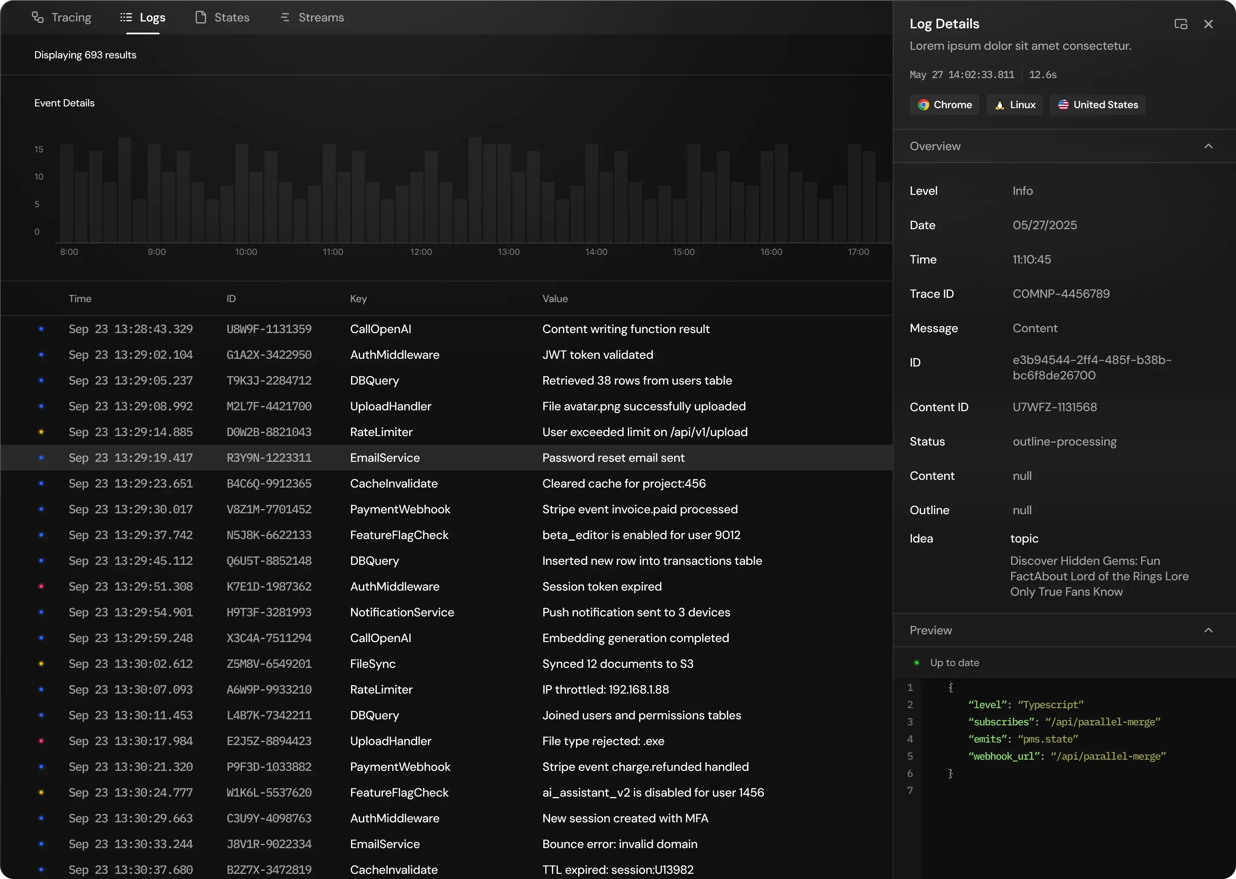Click the Chrome browser badge
1236x879 pixels.
click(944, 104)
